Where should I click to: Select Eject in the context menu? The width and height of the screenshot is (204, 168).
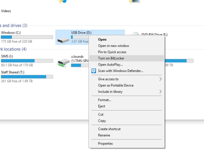pos(126,106)
